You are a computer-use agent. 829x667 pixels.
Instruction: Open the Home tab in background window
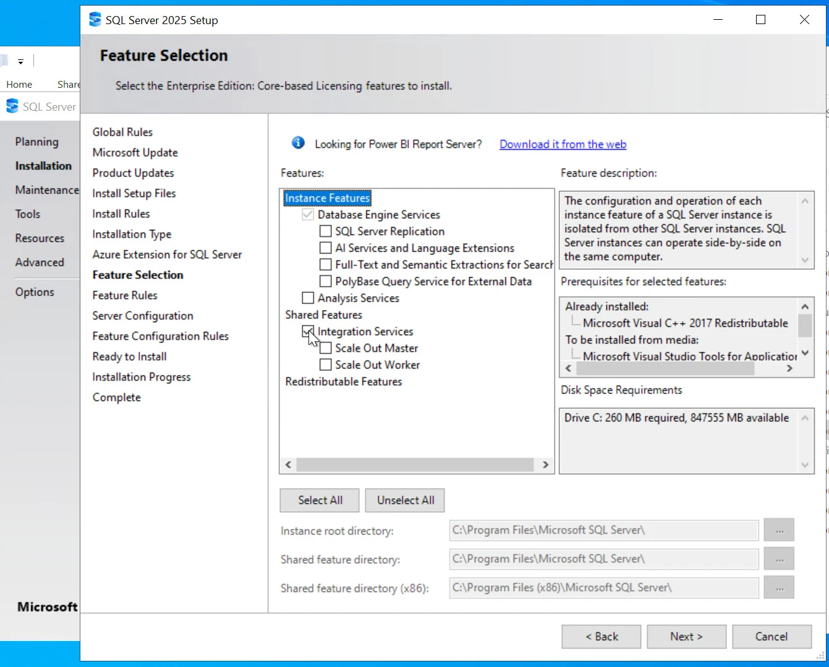click(19, 84)
